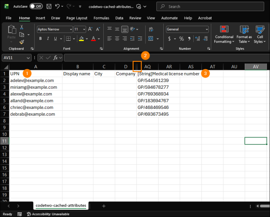Click the Paste clipboard icon
The height and width of the screenshot is (217, 270).
(x=12, y=30)
